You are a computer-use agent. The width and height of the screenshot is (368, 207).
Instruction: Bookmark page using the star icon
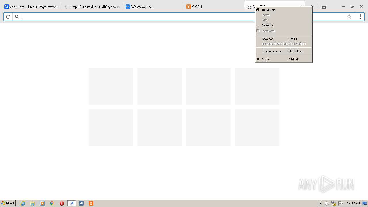(349, 17)
